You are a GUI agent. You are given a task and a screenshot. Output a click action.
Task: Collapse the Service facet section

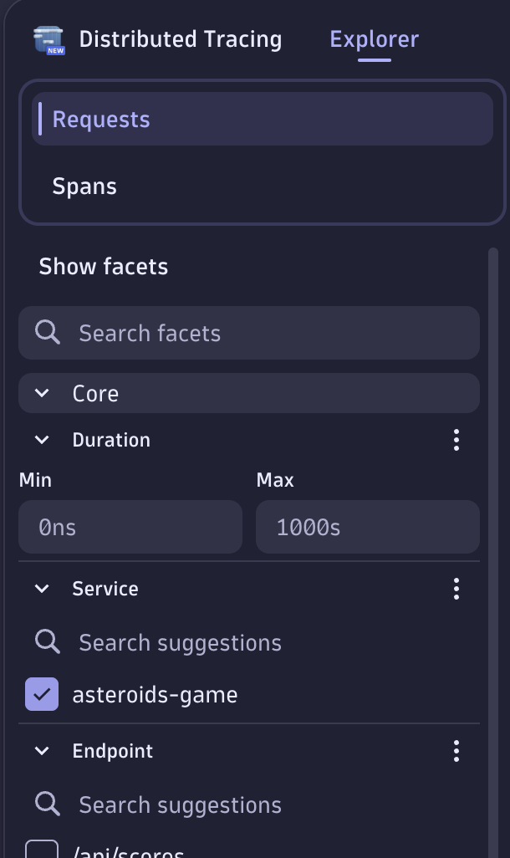(42, 589)
